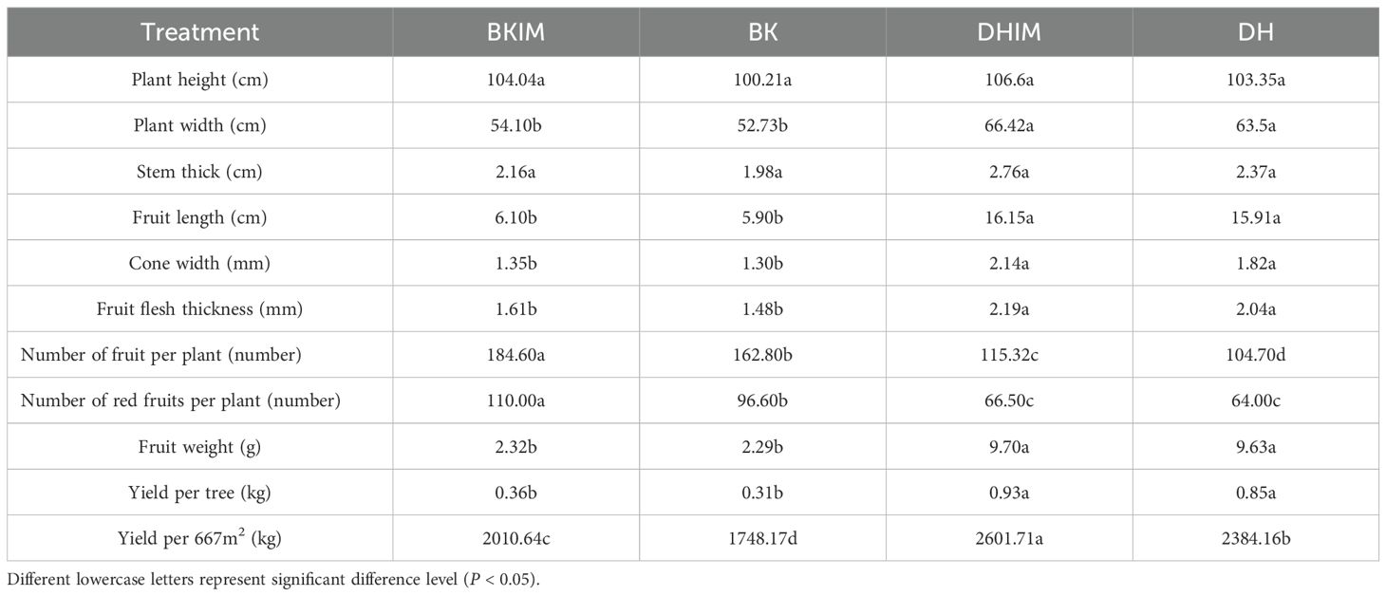This screenshot has width=1386, height=596.
Task: Click the Yield per tree (kg) label
Action: (x=199, y=492)
